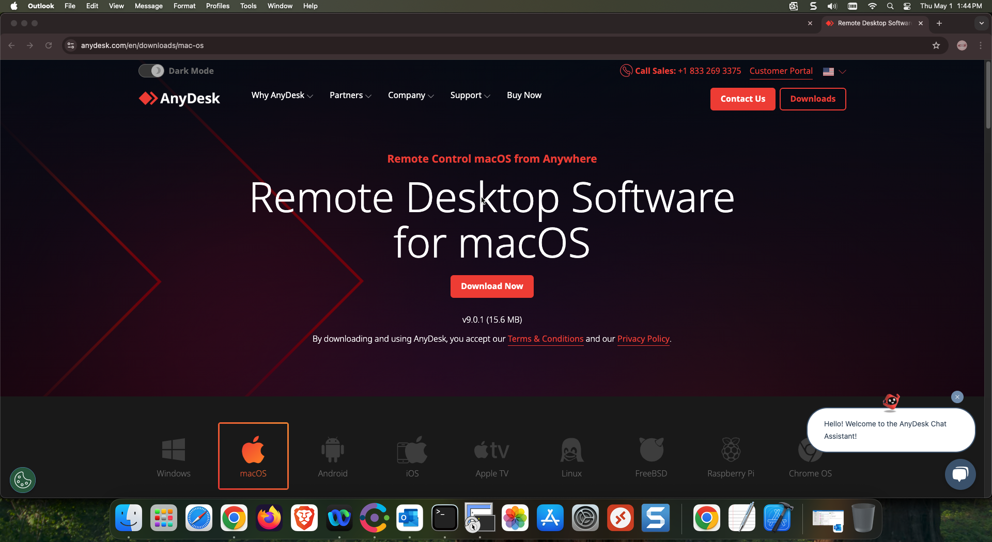992x542 pixels.
Task: Open the Trash in the Dock
Action: click(x=863, y=518)
